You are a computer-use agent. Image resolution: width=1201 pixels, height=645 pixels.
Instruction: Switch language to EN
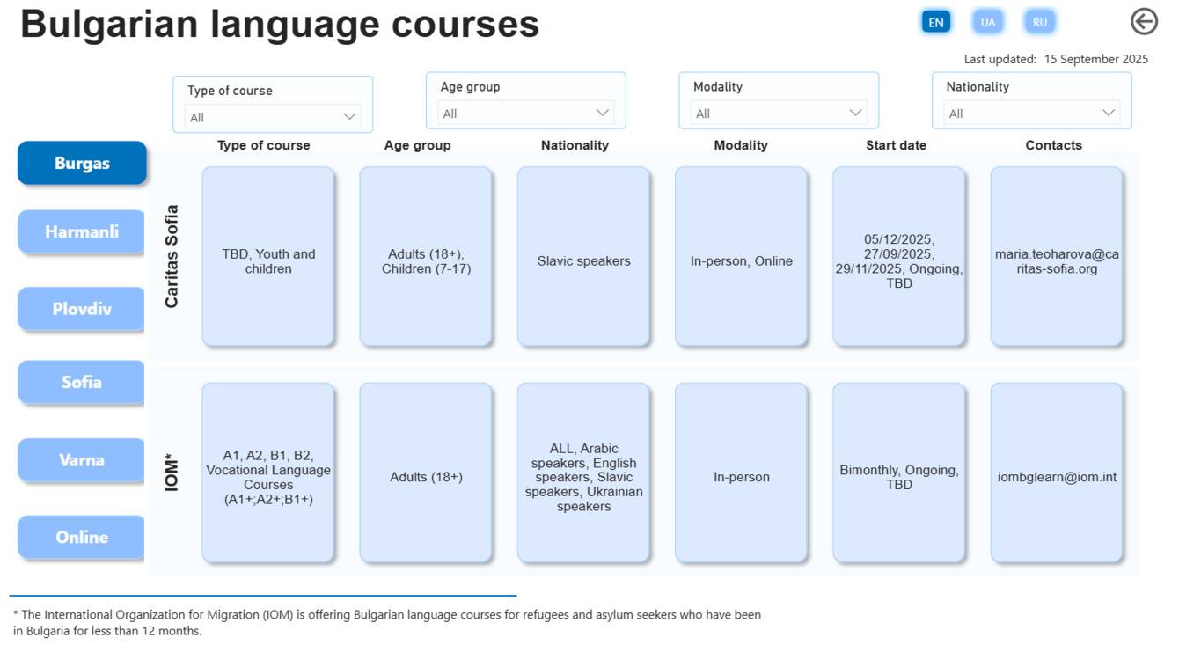point(936,22)
